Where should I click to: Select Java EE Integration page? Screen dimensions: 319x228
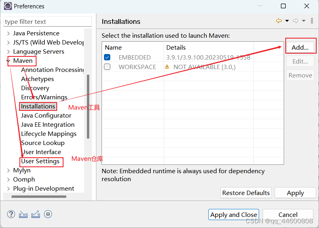[48, 124]
